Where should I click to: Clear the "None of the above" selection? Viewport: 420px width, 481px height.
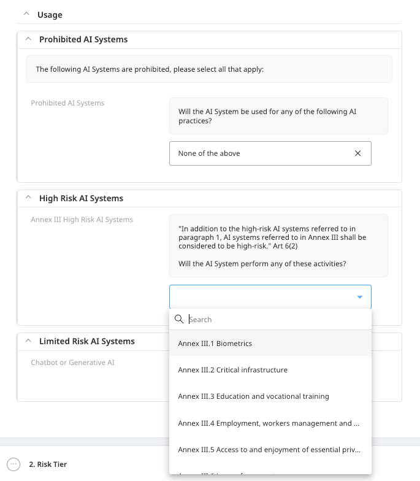click(x=358, y=153)
